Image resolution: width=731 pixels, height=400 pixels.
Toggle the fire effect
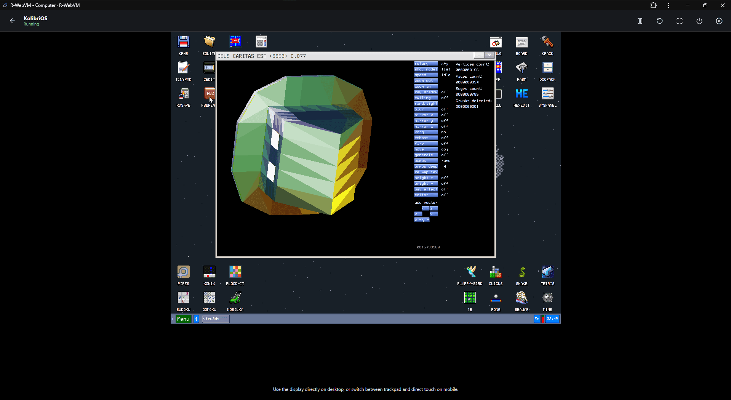click(426, 144)
